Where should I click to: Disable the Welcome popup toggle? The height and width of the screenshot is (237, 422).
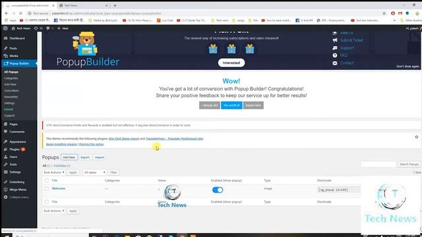(x=218, y=190)
